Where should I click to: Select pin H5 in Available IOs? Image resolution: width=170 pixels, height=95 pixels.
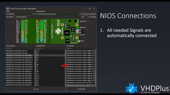(50, 53)
